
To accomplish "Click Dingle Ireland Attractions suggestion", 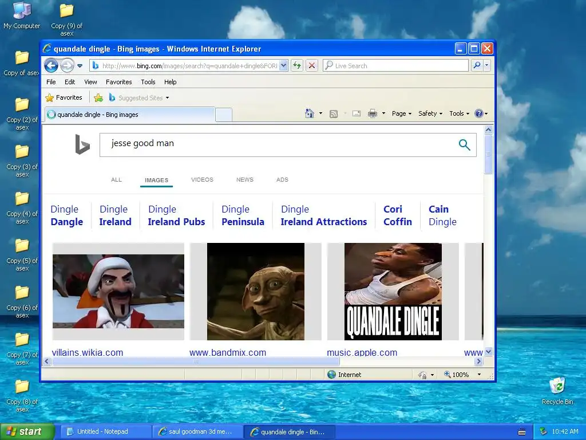I will tap(324, 215).
